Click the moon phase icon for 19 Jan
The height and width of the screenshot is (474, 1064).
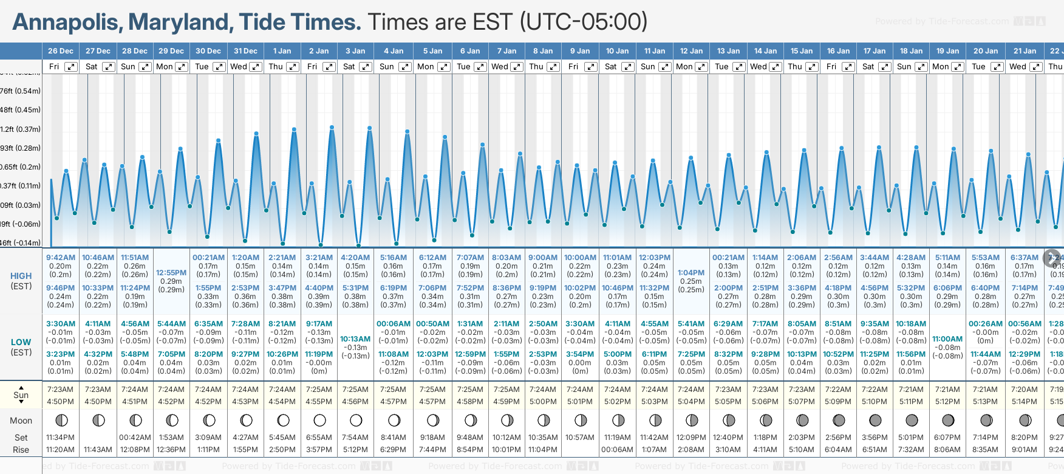[x=947, y=421]
